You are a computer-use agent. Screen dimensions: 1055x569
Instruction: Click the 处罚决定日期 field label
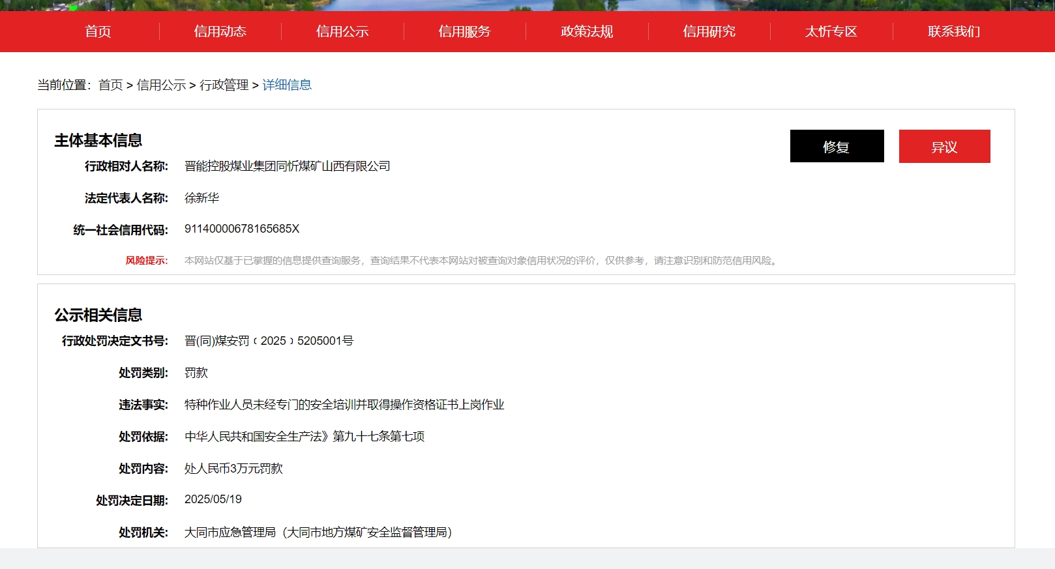point(132,501)
